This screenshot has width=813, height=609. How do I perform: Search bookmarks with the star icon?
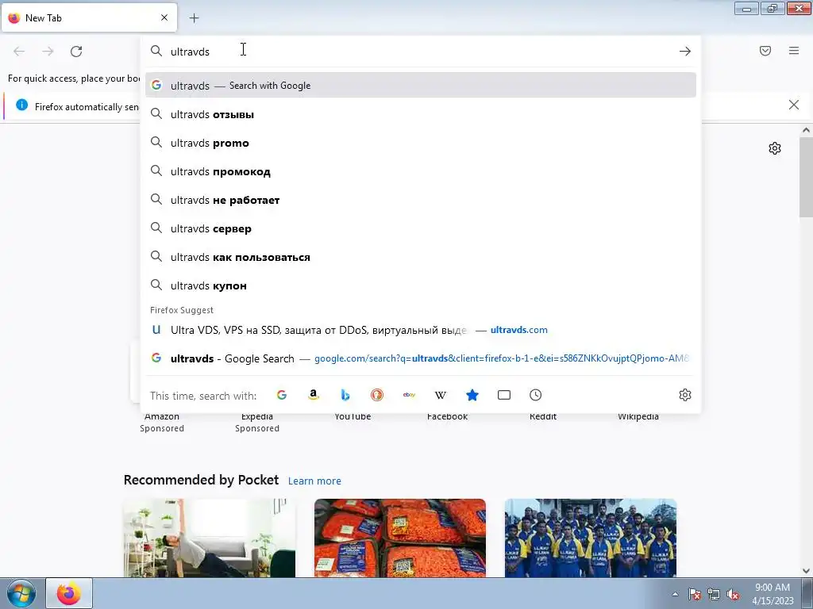[x=472, y=395]
